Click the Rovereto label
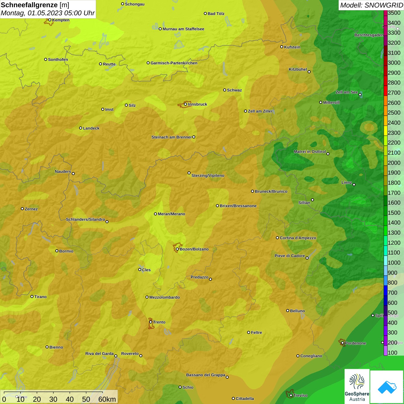The image size is (404, 404). click(x=130, y=353)
